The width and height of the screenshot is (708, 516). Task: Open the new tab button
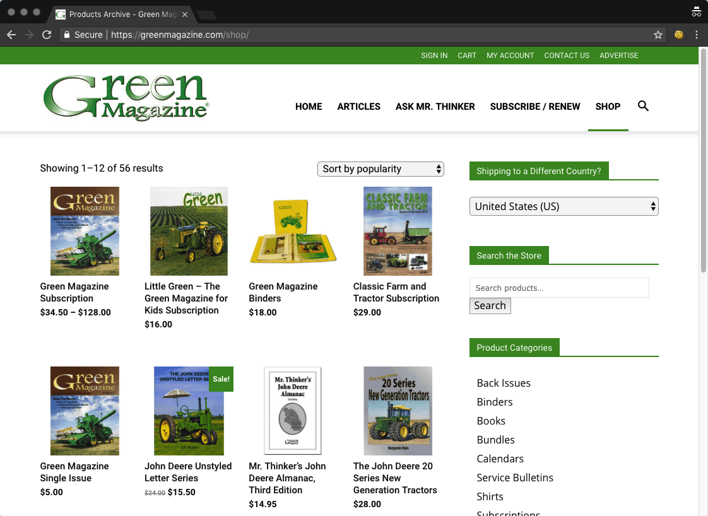click(207, 15)
